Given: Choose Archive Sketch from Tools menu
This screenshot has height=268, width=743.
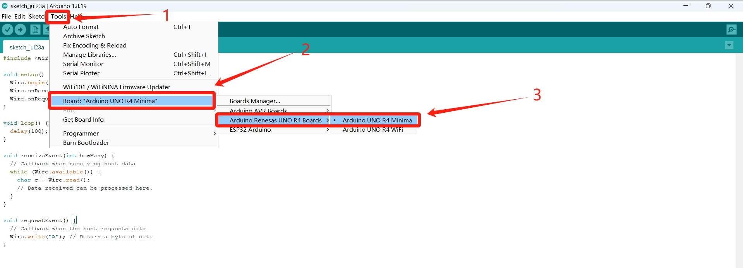Looking at the screenshot, I should [134, 36].
